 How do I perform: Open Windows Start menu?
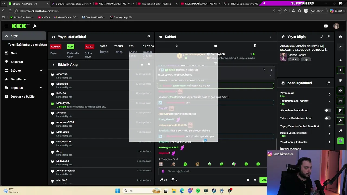tap(117, 191)
